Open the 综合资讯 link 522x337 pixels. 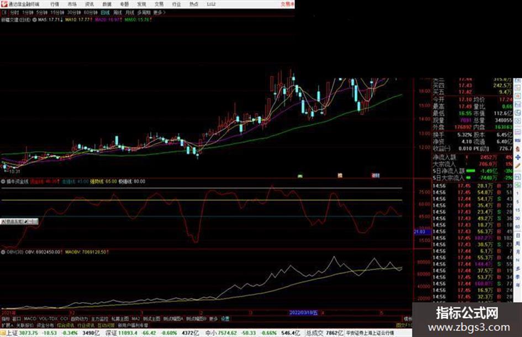pos(66,325)
